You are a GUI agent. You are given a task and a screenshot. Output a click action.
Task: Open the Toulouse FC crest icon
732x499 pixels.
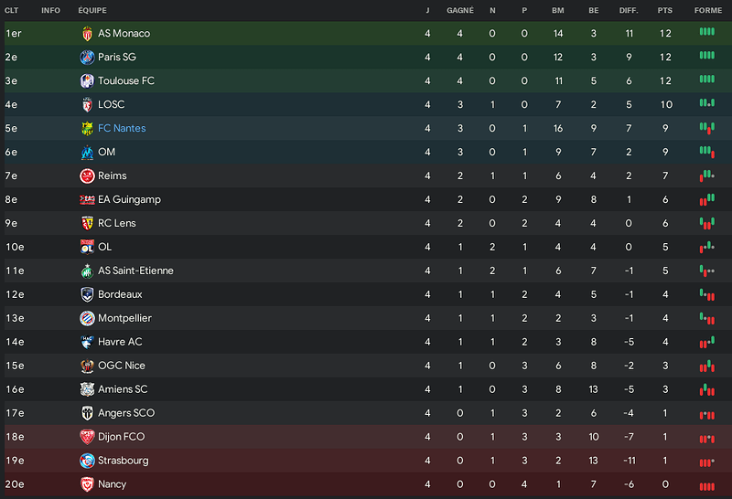87,81
